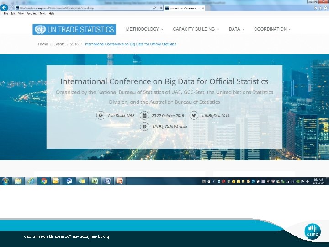Open the Tools menu
The image size is (329, 247).
(42, 13)
